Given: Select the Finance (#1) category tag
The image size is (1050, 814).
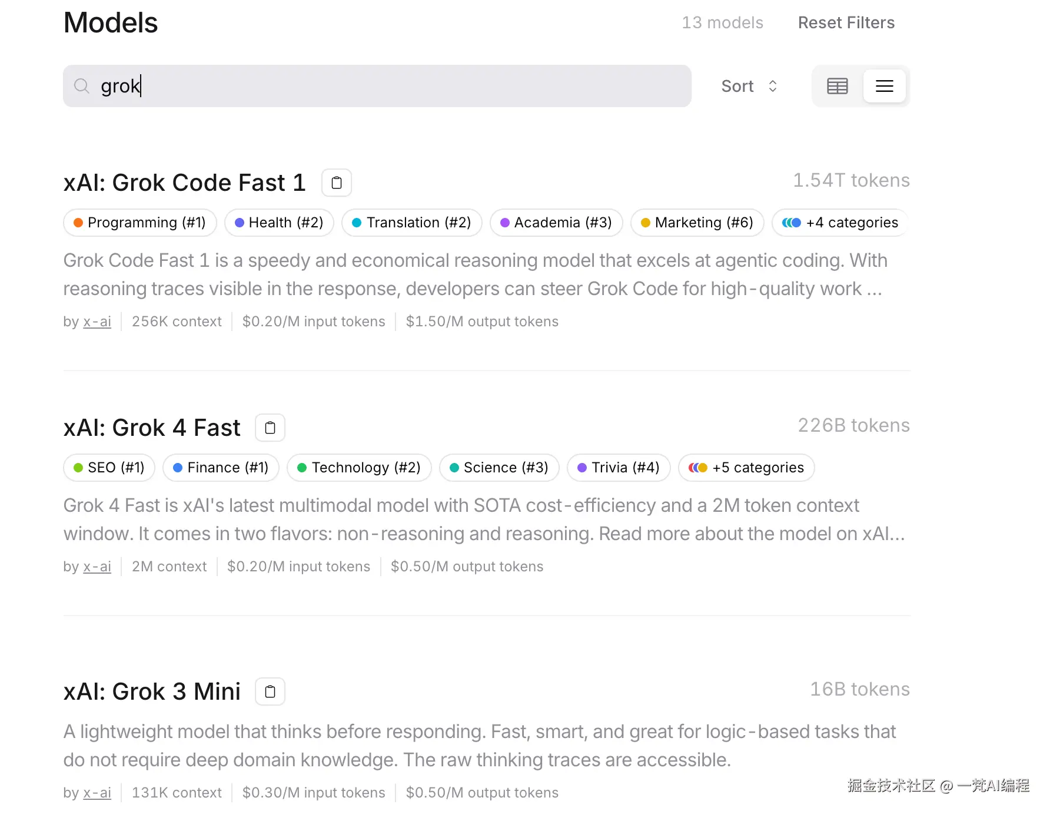Looking at the screenshot, I should 221,468.
